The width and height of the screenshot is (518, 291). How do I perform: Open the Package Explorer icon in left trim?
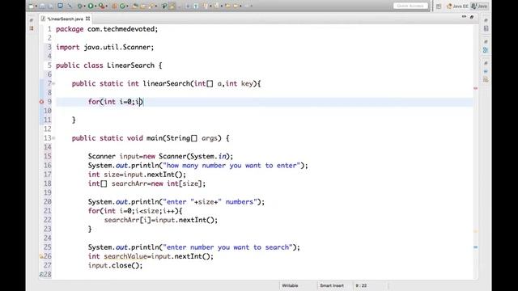point(32,29)
